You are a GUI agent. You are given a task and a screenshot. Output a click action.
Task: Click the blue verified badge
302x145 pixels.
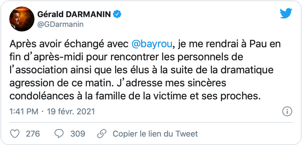tap(117, 14)
